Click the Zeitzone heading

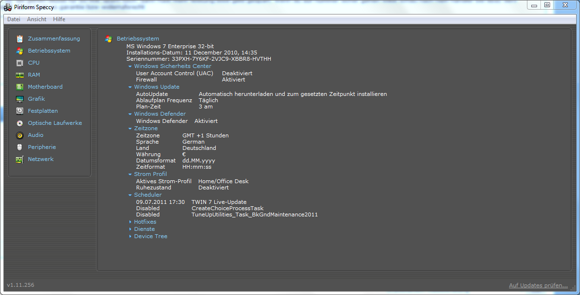[146, 128]
